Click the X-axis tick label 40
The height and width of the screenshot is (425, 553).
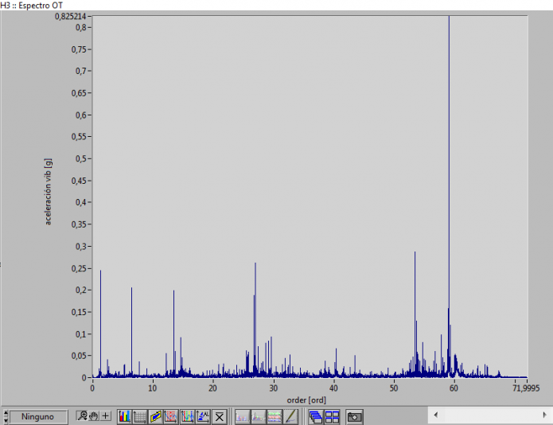pos(333,388)
